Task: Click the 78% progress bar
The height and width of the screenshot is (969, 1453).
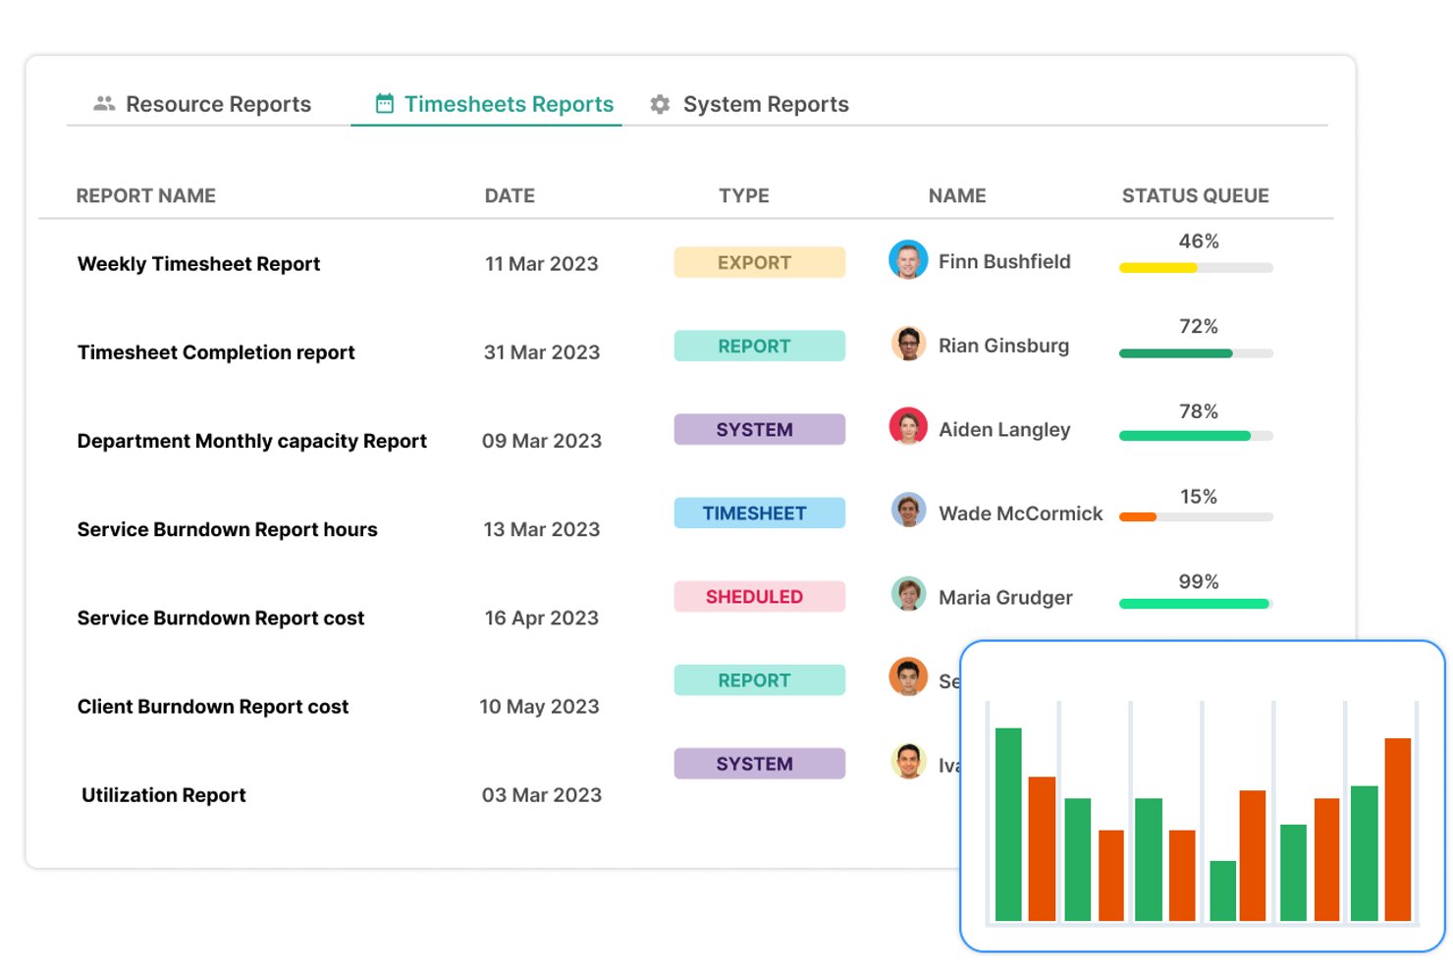Action: point(1196,436)
